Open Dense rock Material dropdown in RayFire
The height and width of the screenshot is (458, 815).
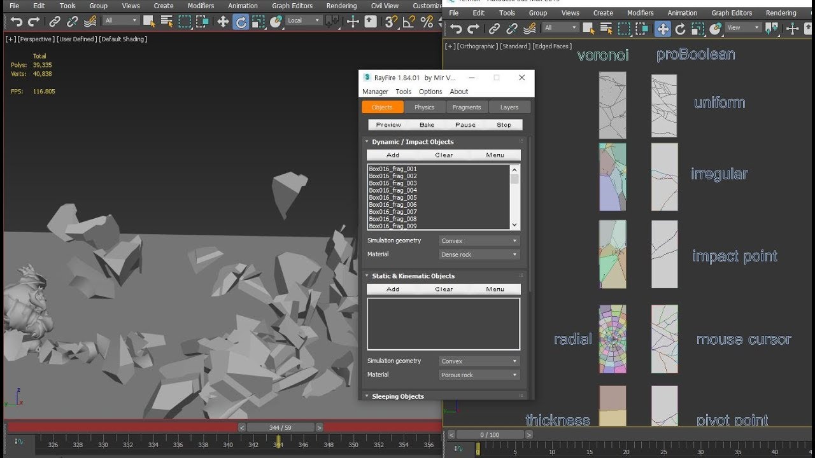(479, 254)
